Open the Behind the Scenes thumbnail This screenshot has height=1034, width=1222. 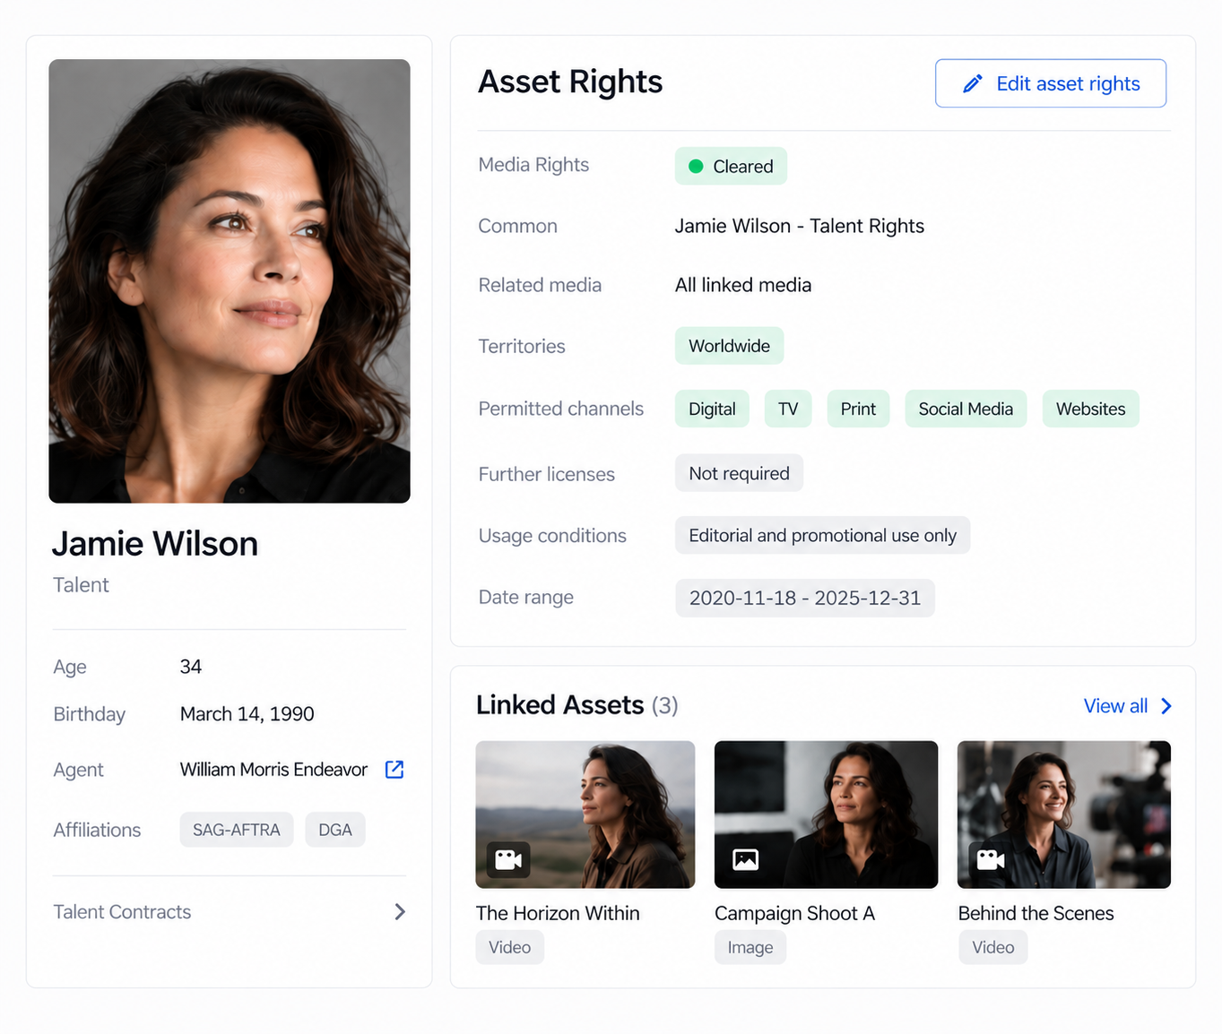coord(1064,814)
